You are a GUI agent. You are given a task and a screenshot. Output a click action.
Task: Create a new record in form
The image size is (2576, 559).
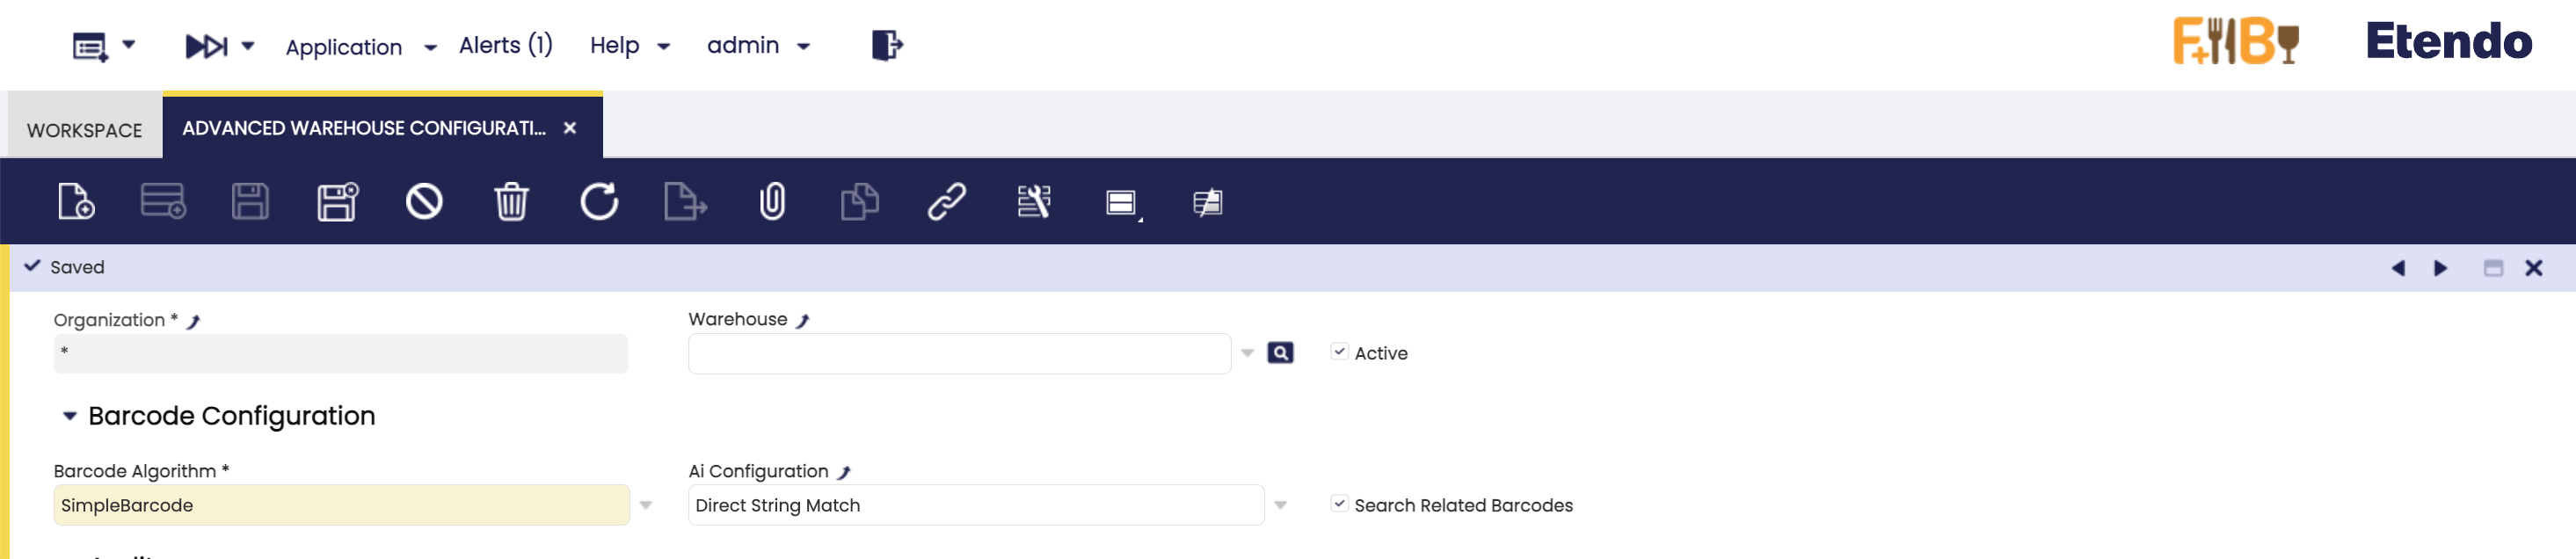coord(76,202)
